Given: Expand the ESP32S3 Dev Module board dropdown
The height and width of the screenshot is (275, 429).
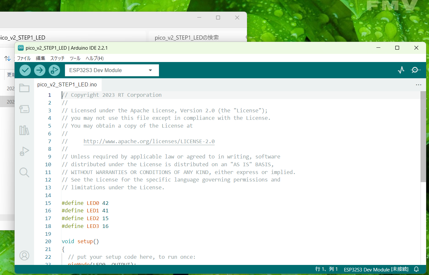Looking at the screenshot, I should (x=112, y=70).
